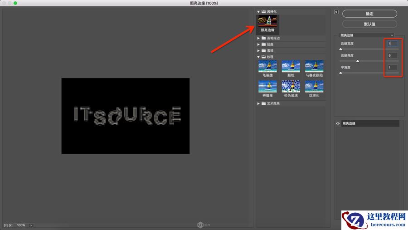Reset using the 默认值 button
The width and height of the screenshot is (408, 230).
(369, 24)
